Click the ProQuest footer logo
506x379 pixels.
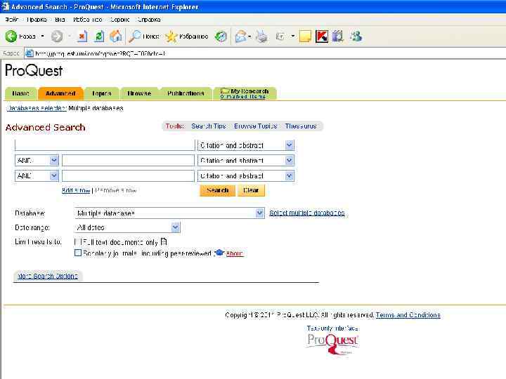point(332,343)
